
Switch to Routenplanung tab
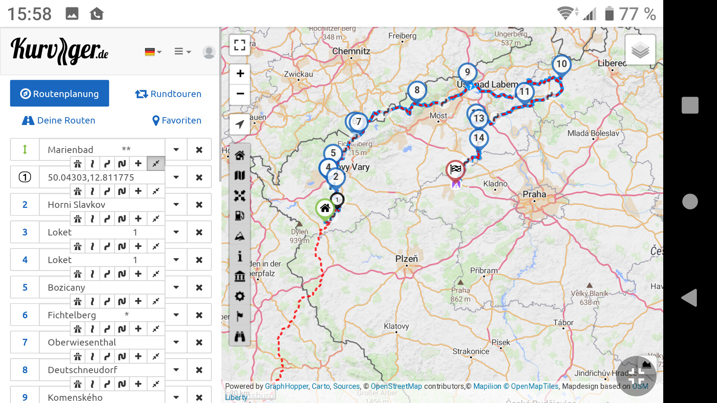pyautogui.click(x=59, y=93)
